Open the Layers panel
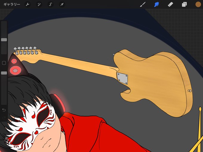 (x=184, y=4)
